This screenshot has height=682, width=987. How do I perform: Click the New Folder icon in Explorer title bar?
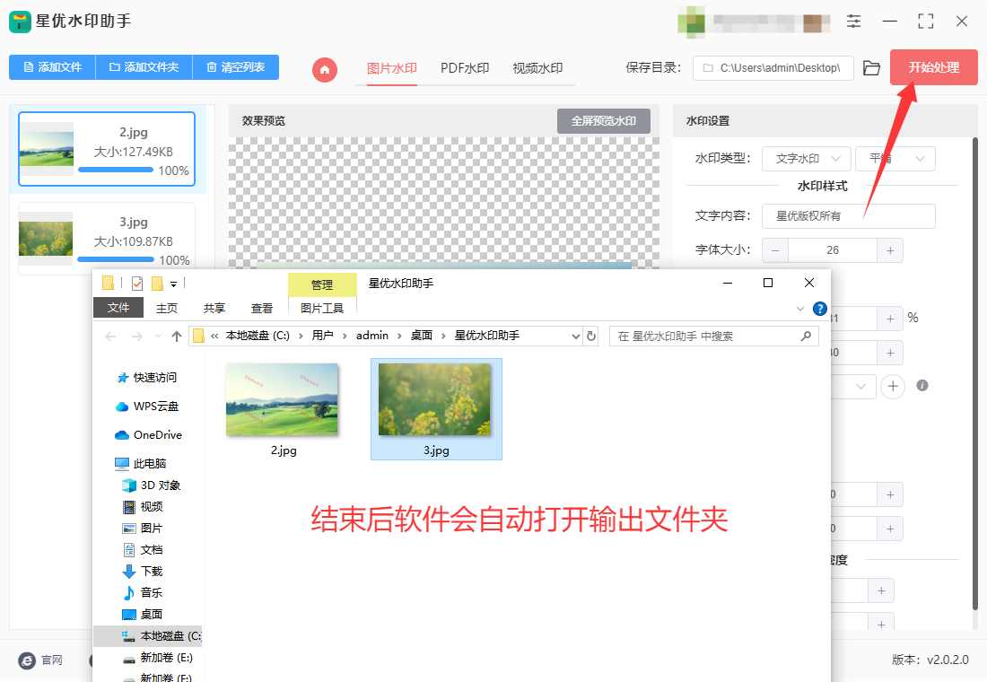click(157, 284)
